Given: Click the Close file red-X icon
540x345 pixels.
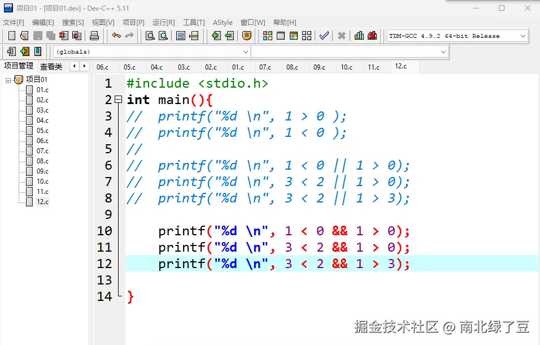Looking at the screenshot, I should click(x=64, y=36).
